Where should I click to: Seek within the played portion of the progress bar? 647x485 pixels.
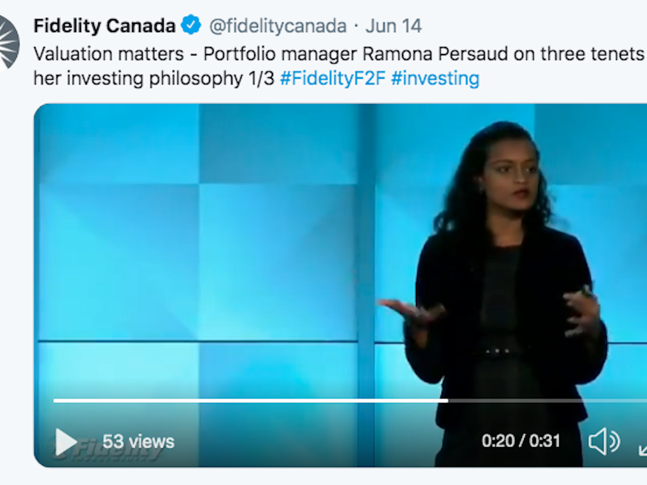click(x=250, y=401)
